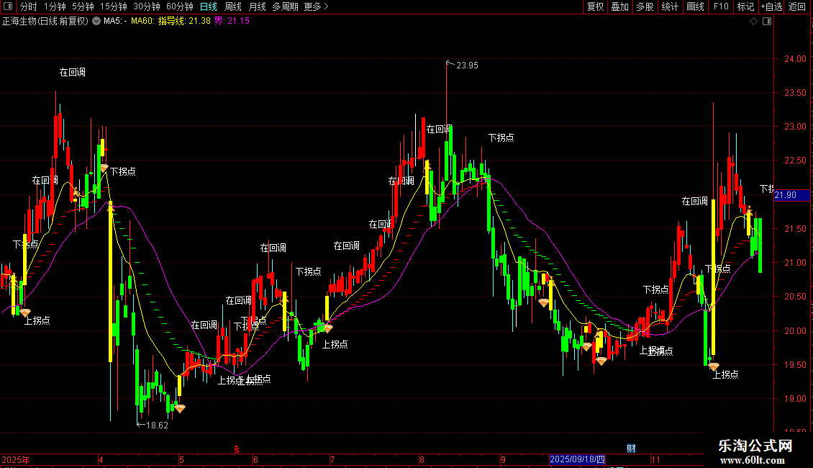Click the red S marker on date axis

237,449
